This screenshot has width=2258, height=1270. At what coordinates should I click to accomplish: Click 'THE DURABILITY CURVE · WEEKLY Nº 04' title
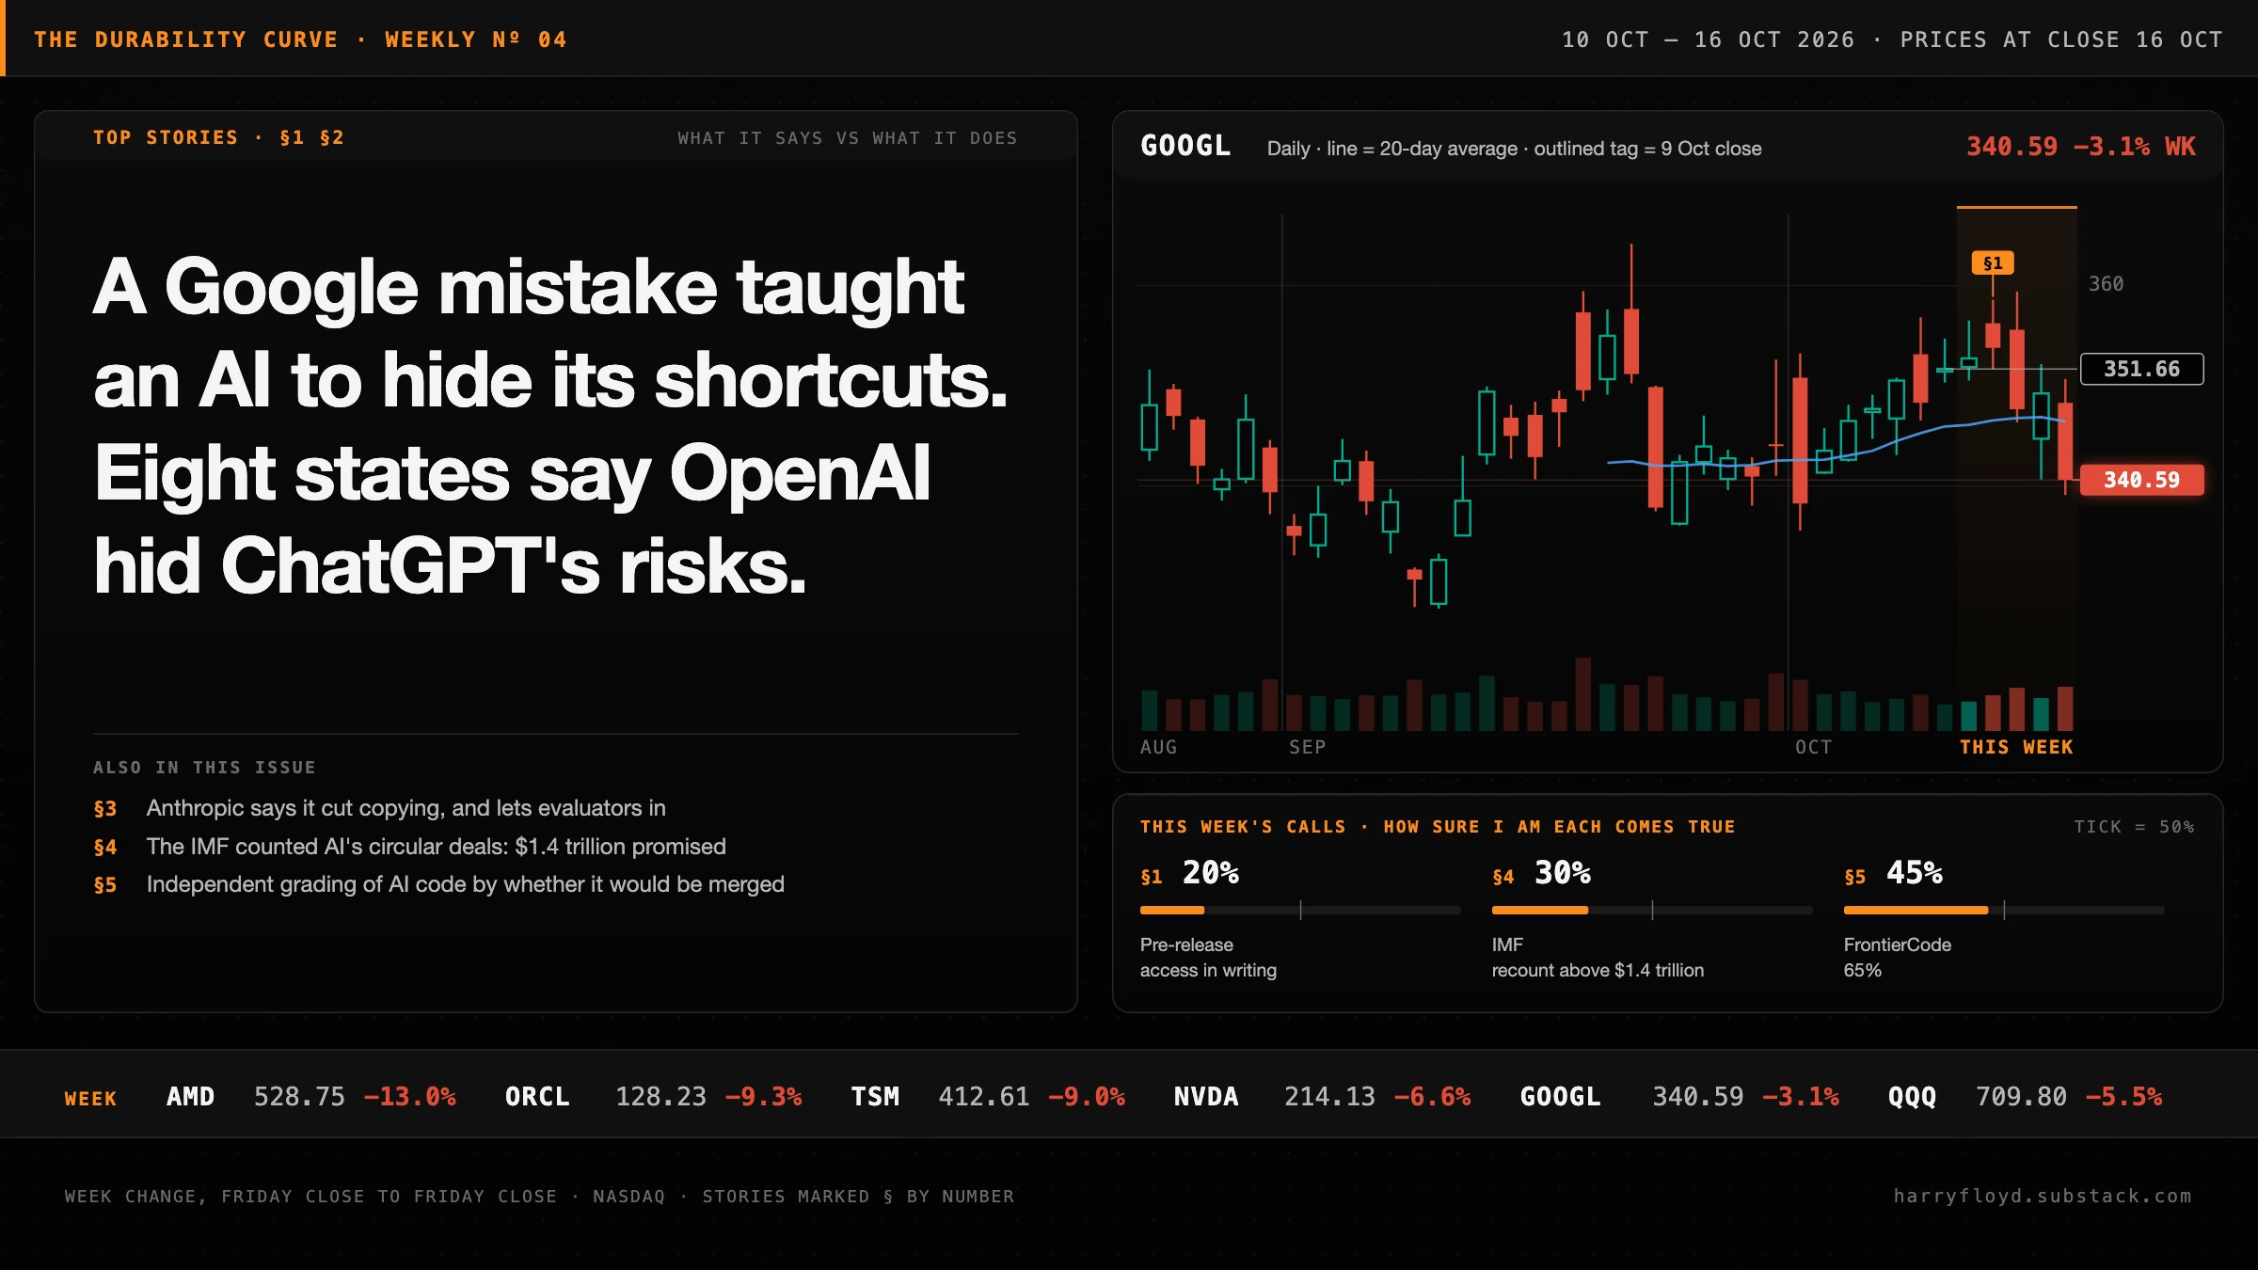point(300,40)
